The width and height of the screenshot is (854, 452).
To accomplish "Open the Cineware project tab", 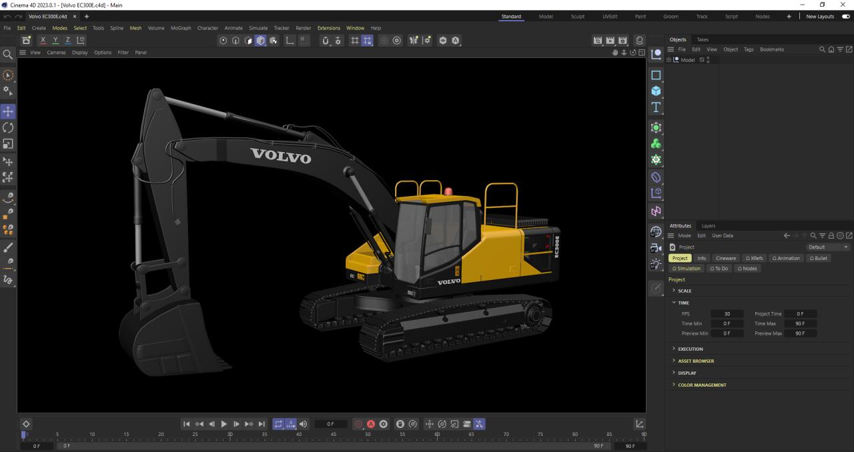I will (725, 258).
